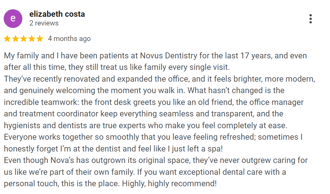Viewport: 330px width, 194px height.
Task: Click the third gold rating star
Action: tap(23, 39)
